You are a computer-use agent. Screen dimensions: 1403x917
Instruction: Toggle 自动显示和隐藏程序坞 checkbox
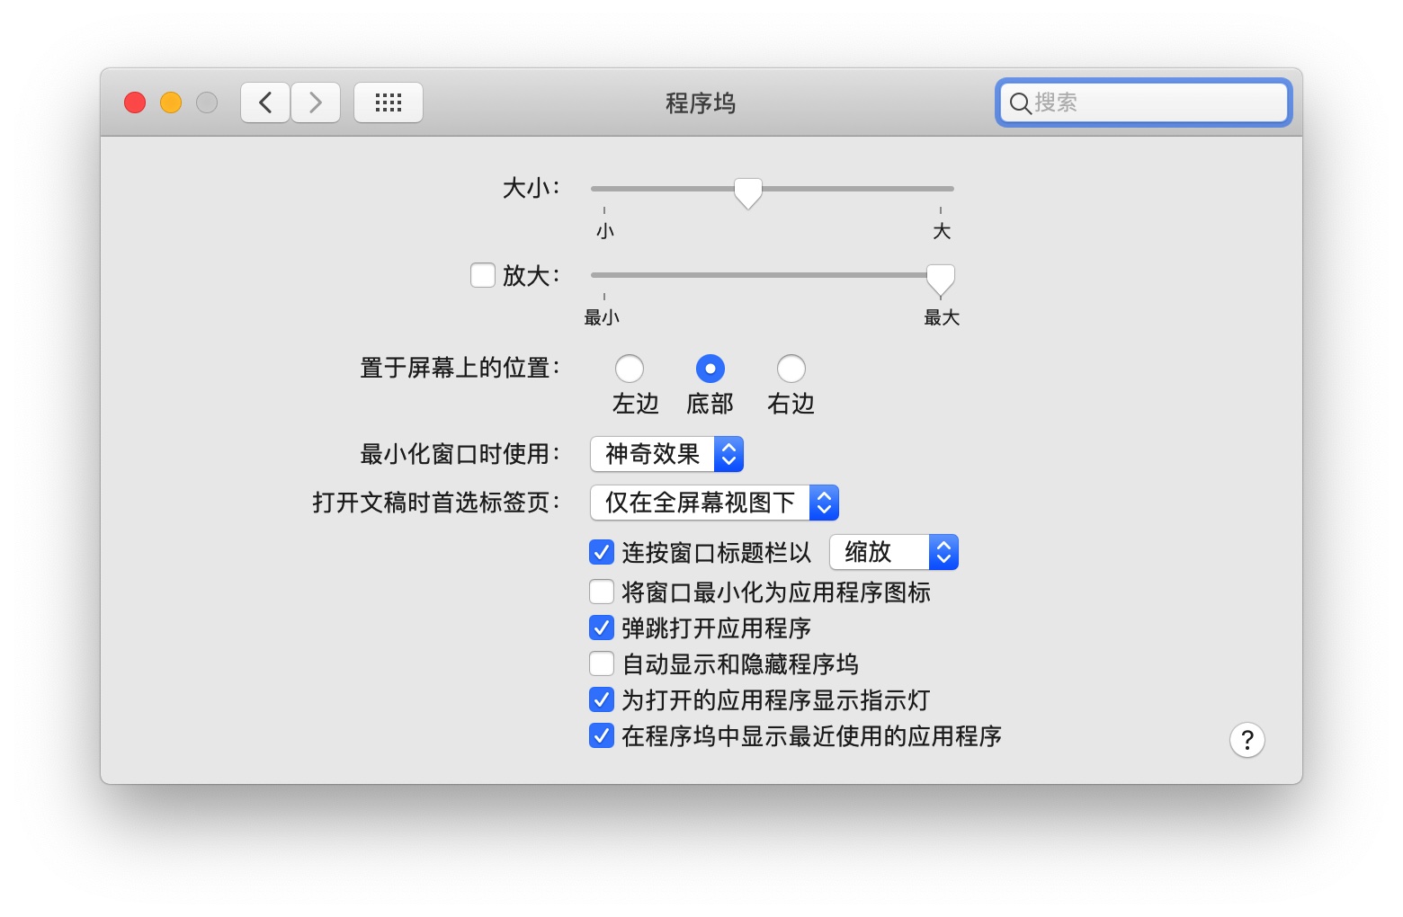pyautogui.click(x=602, y=663)
